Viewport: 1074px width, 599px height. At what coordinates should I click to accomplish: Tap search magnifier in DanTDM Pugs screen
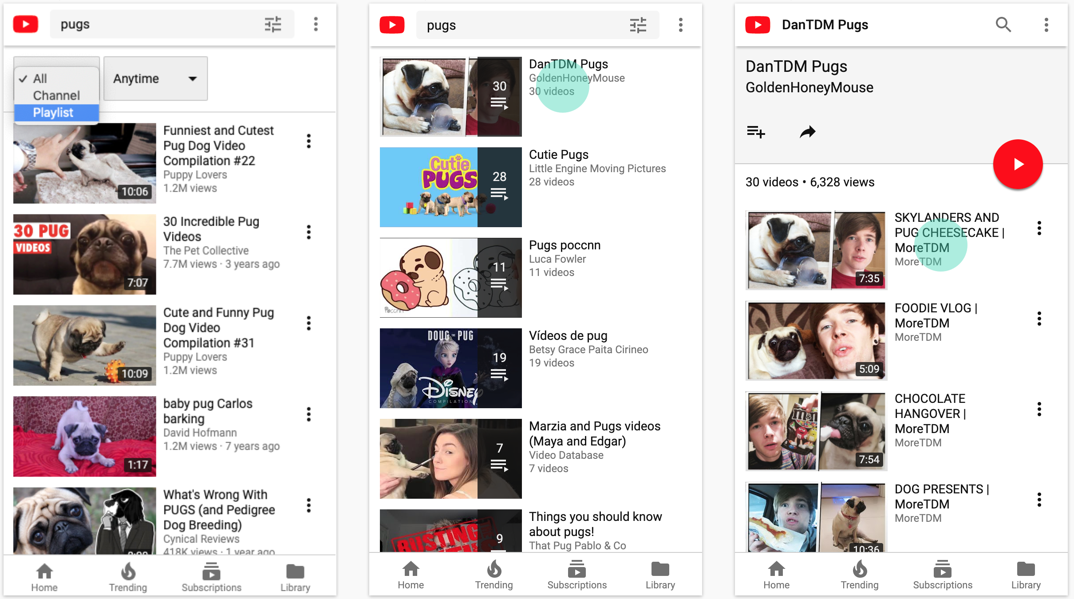pyautogui.click(x=1003, y=25)
